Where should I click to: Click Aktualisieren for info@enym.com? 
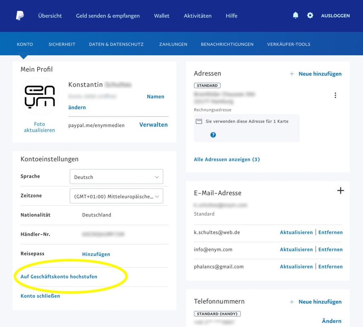[296, 250]
